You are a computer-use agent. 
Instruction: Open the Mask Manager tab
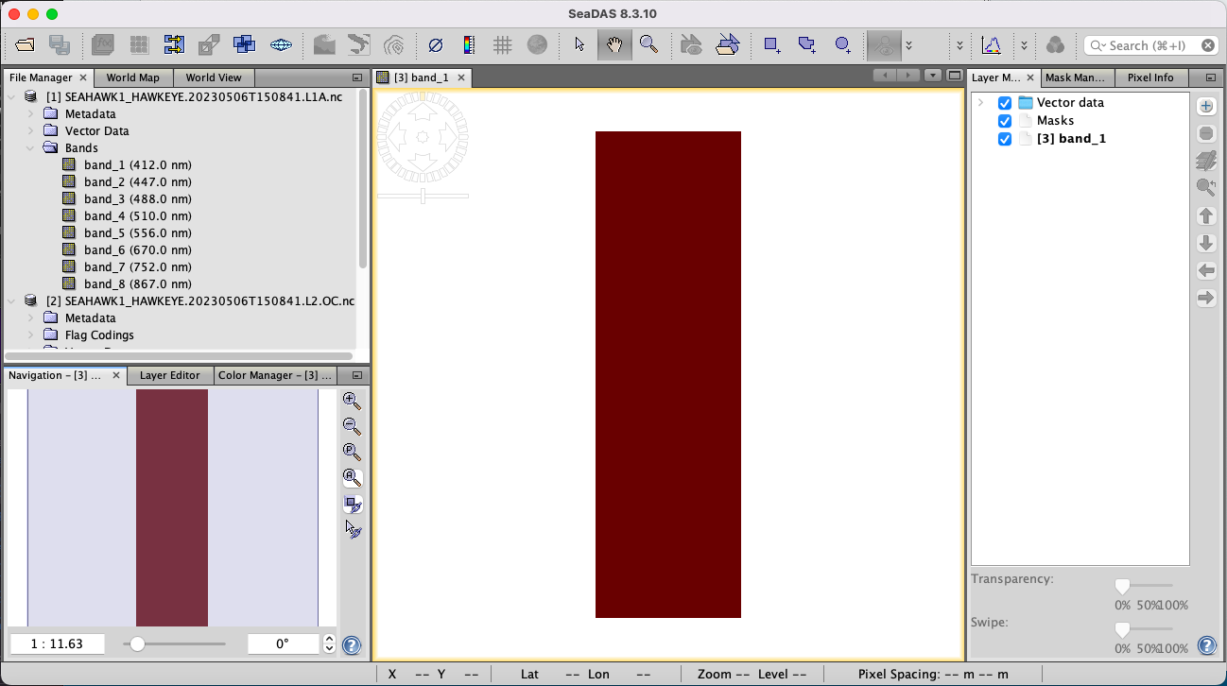pos(1076,77)
